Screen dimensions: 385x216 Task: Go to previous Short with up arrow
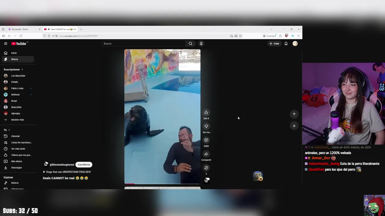(294, 114)
